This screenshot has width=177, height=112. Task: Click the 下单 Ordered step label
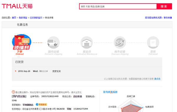(20, 53)
